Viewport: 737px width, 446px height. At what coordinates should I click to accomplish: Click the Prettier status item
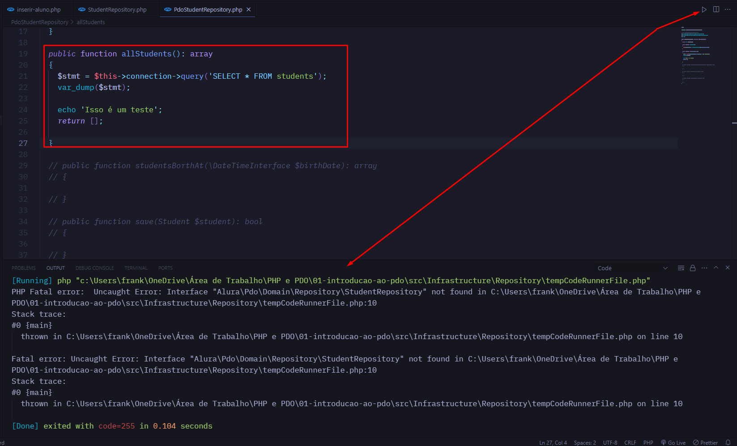click(x=705, y=442)
